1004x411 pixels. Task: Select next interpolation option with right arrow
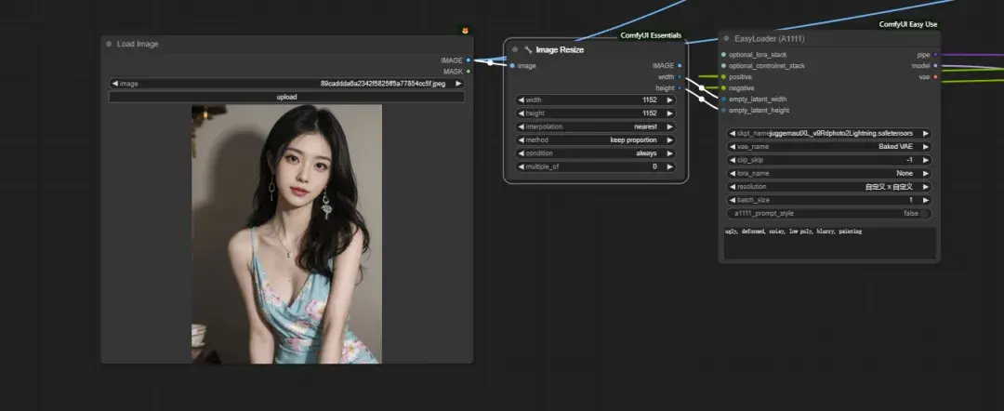(669, 126)
